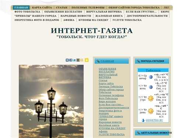This screenshot has height=138, width=184.
Task: Open sidebar link Если Вам грустно...
Action: pyautogui.click(x=111, y=105)
